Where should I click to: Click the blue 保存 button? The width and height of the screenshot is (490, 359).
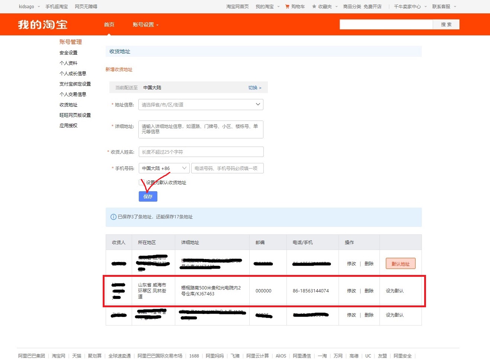(x=148, y=196)
